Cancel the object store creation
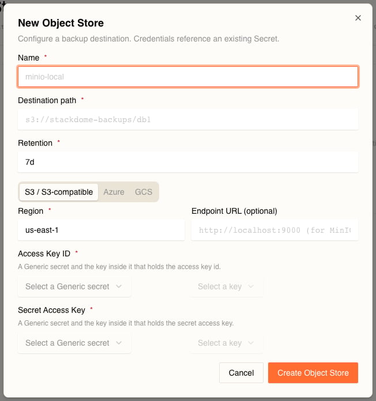This screenshot has width=376, height=401. point(241,373)
